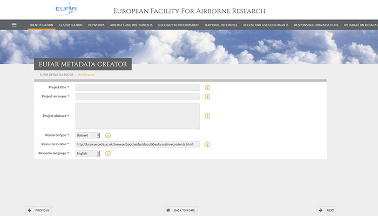378x216 pixels.
Task: Click info icon beside Resource locator
Action: (x=207, y=144)
